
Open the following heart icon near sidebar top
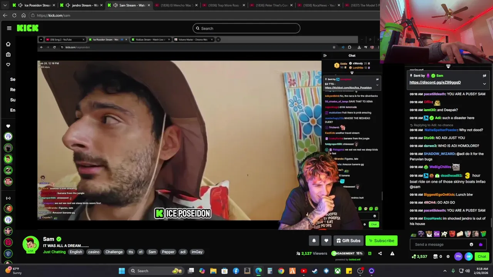coord(8,65)
